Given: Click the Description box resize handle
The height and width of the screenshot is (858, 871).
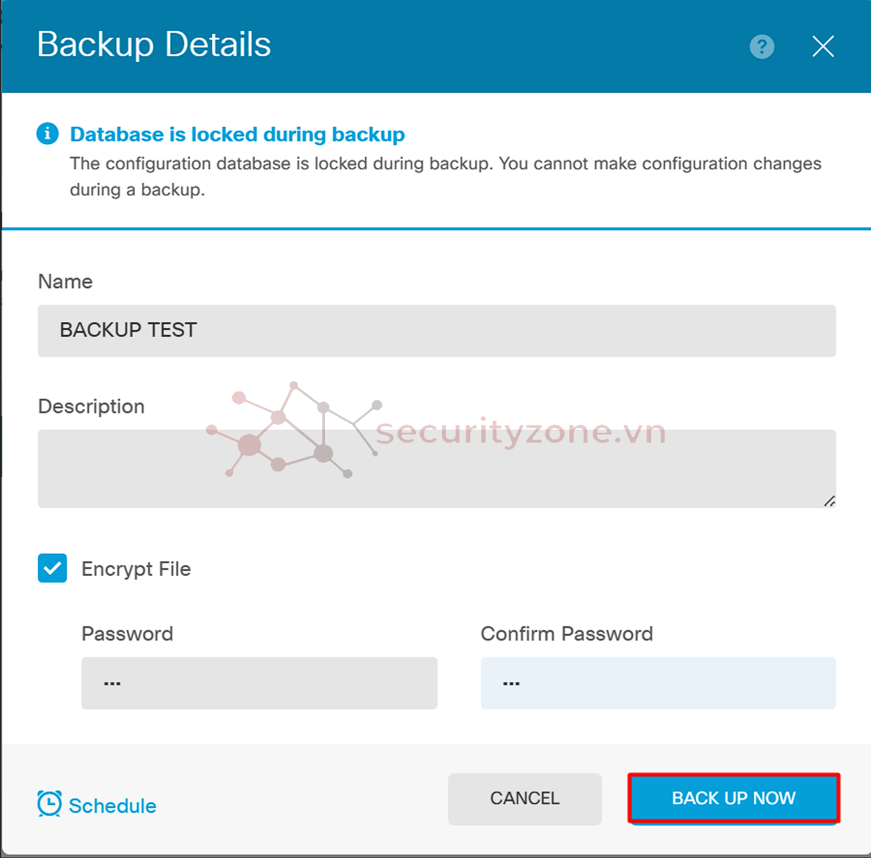Looking at the screenshot, I should (830, 501).
